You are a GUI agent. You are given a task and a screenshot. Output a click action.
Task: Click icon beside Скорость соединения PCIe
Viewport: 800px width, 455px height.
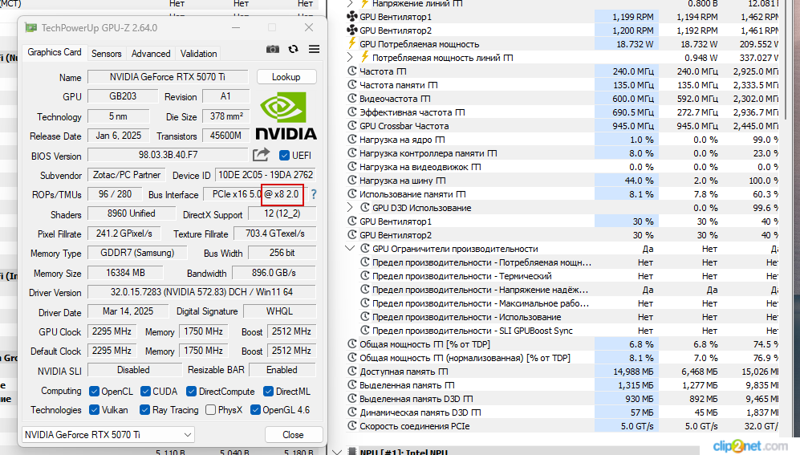click(352, 425)
